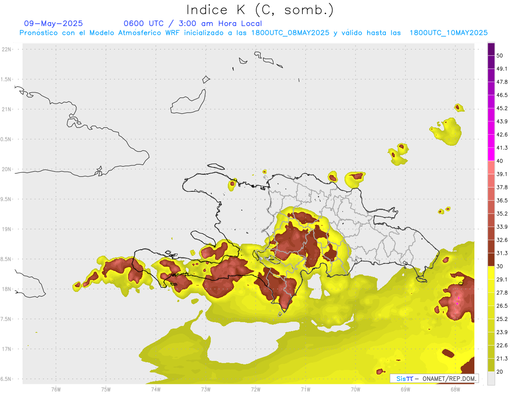
Task: Click the colorbar label "25.2"
Action: [502, 319]
